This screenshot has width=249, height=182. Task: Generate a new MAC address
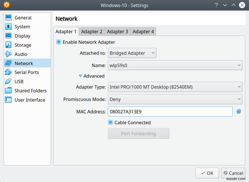[238, 111]
